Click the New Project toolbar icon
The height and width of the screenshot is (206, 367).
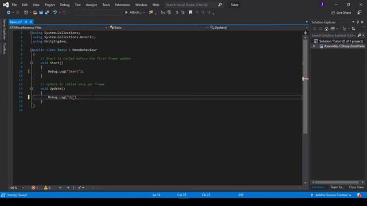click(26, 13)
